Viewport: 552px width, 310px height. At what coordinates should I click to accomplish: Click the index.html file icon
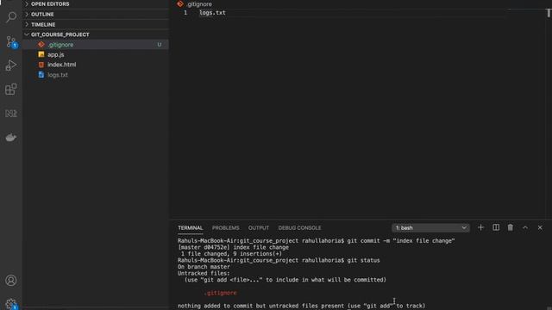point(41,65)
